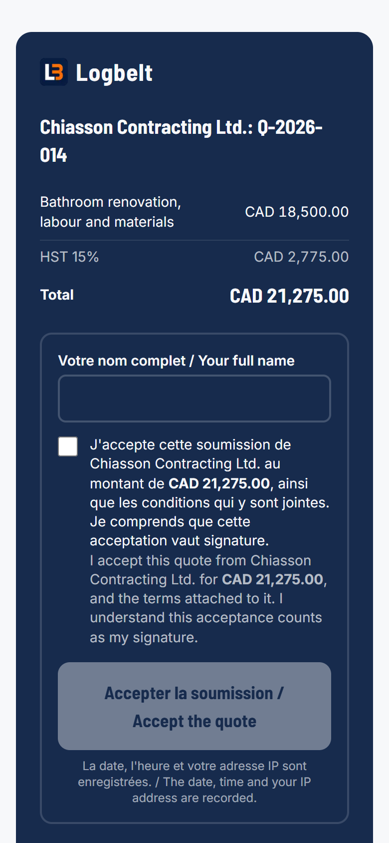Screen dimensions: 389x843
Task: Click the Logbelt LB logo icon
Action: point(54,72)
